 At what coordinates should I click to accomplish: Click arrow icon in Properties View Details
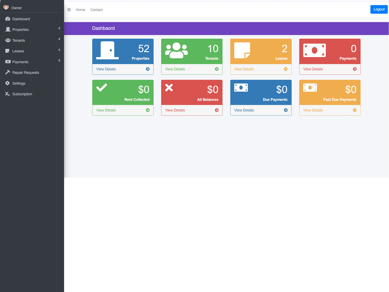[x=148, y=69]
